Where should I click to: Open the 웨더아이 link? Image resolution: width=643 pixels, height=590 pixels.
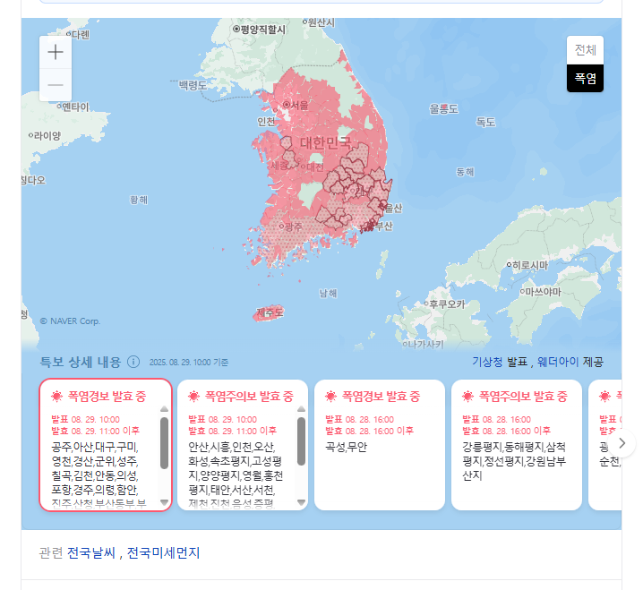[558, 362]
